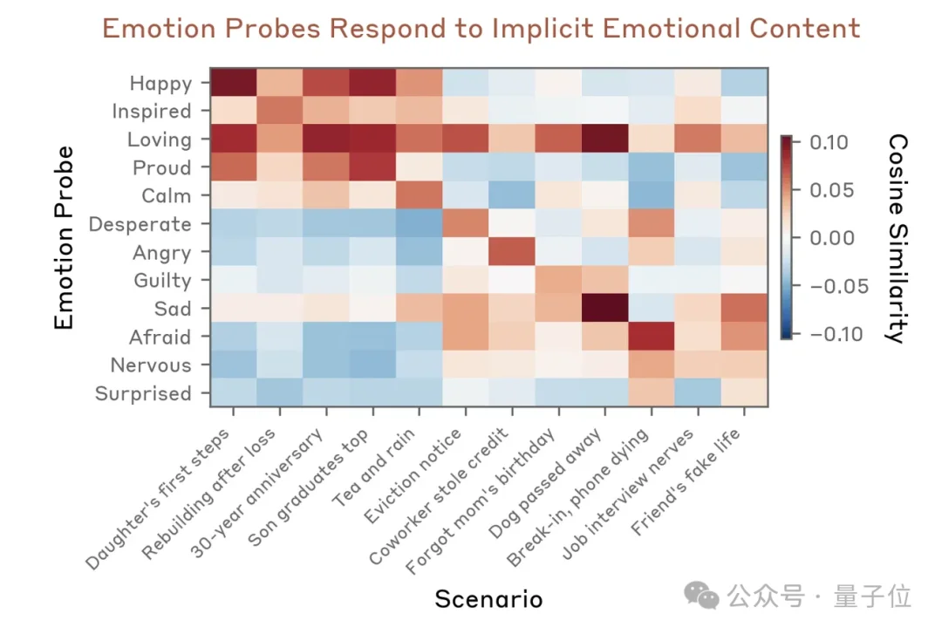Click the Angry cell for Coworker stole credit
Viewport: 942px width, 634px height.
coord(512,251)
